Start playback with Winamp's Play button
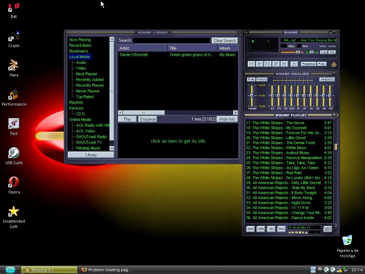This screenshot has width=365, height=274. [x=259, y=64]
